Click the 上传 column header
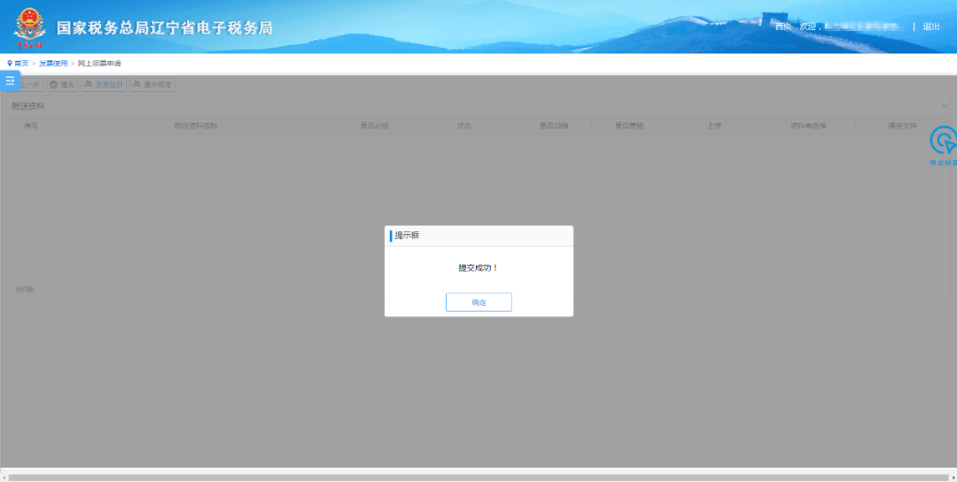The width and height of the screenshot is (957, 482). click(714, 126)
